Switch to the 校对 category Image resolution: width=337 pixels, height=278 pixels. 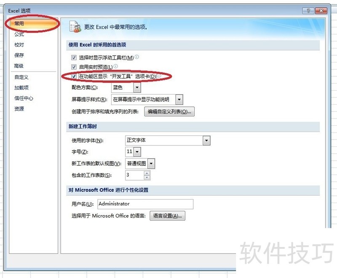click(x=19, y=45)
